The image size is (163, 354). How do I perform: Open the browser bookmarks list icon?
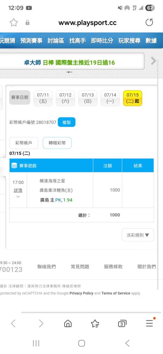click(x=95, y=324)
